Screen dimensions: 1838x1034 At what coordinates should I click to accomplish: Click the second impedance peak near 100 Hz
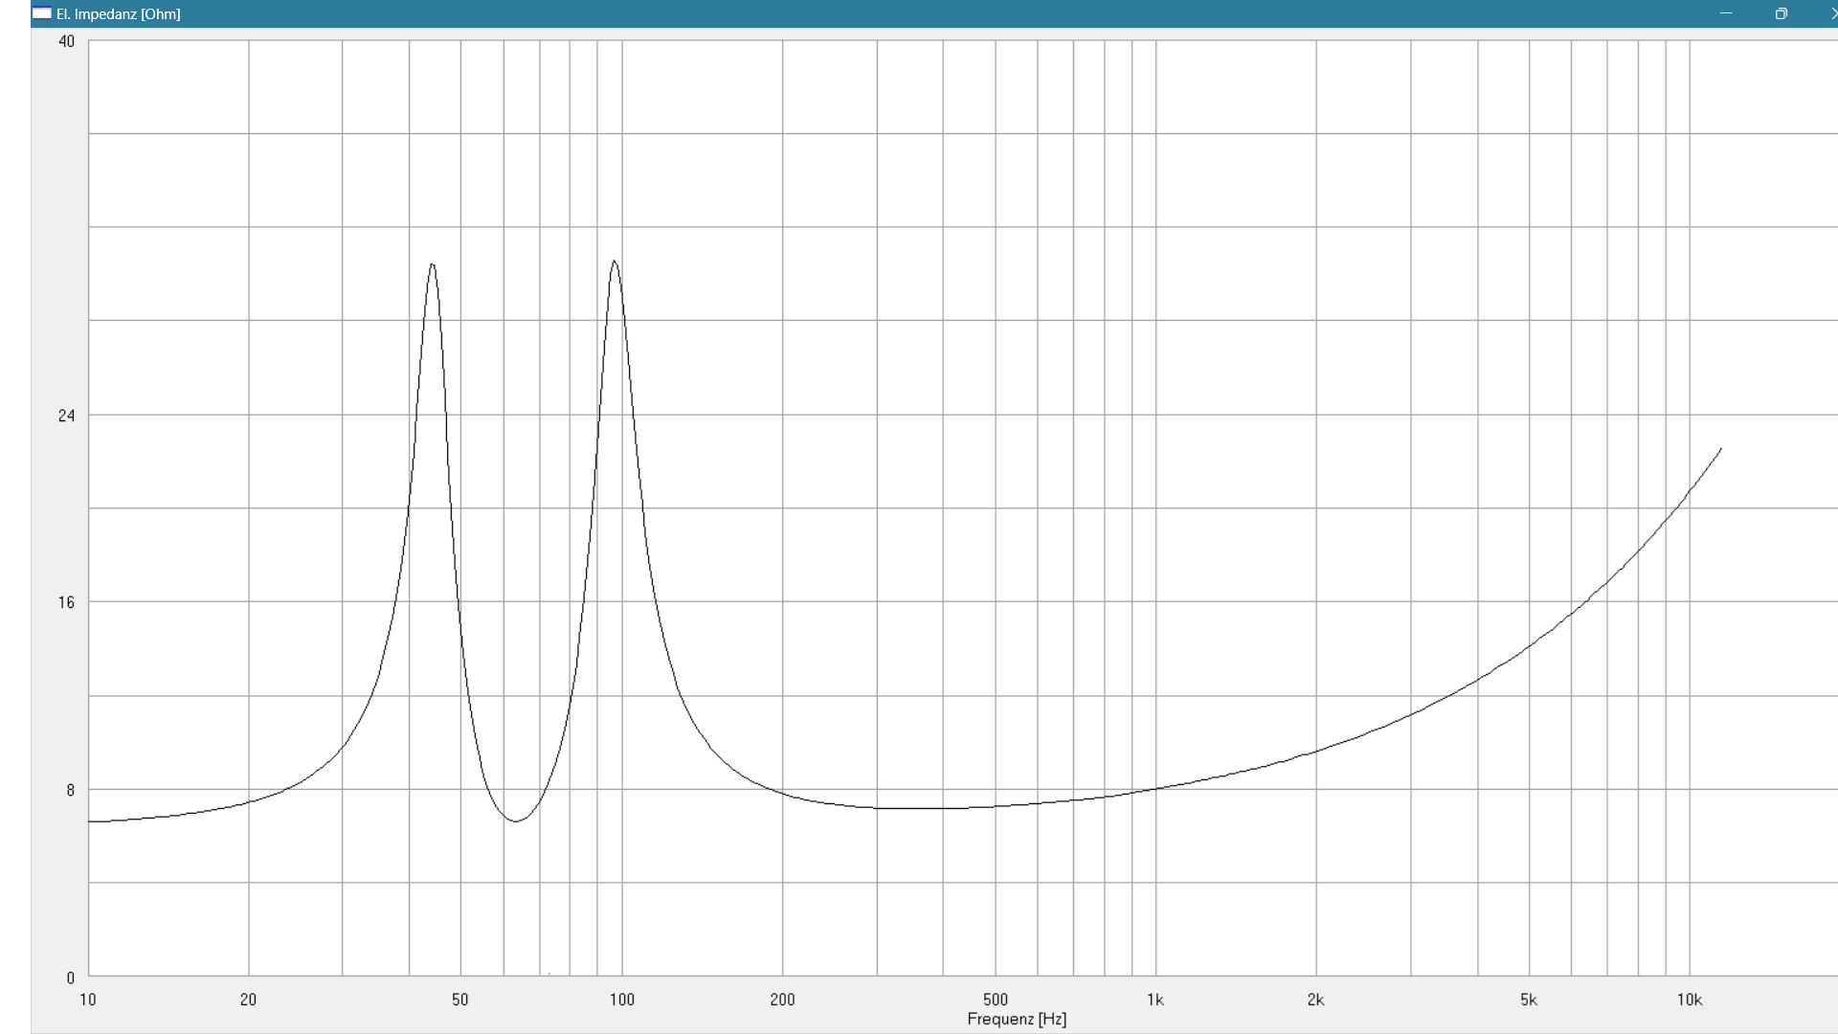(x=614, y=262)
